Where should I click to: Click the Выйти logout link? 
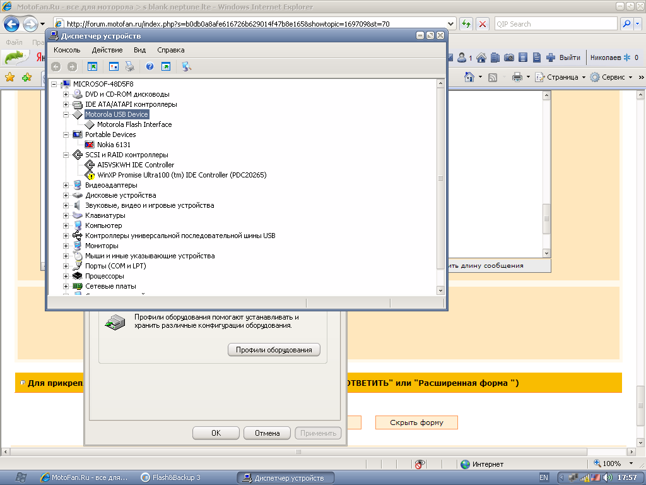point(570,57)
